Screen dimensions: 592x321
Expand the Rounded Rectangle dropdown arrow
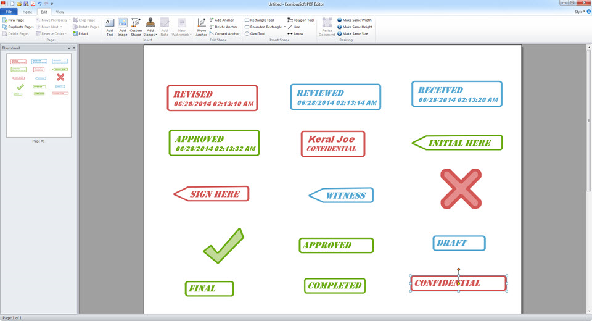pos(285,27)
